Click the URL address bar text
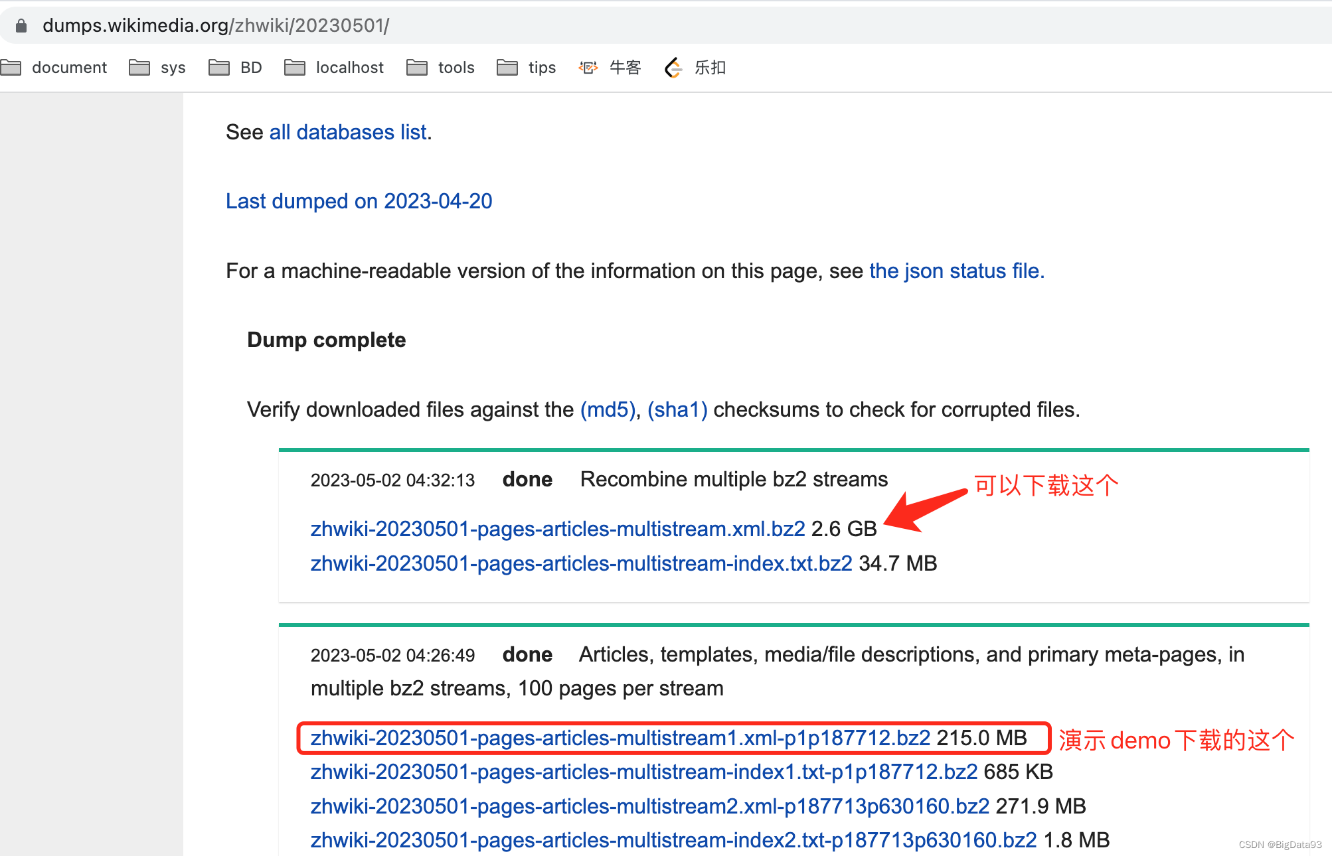1332x856 pixels. point(216,26)
